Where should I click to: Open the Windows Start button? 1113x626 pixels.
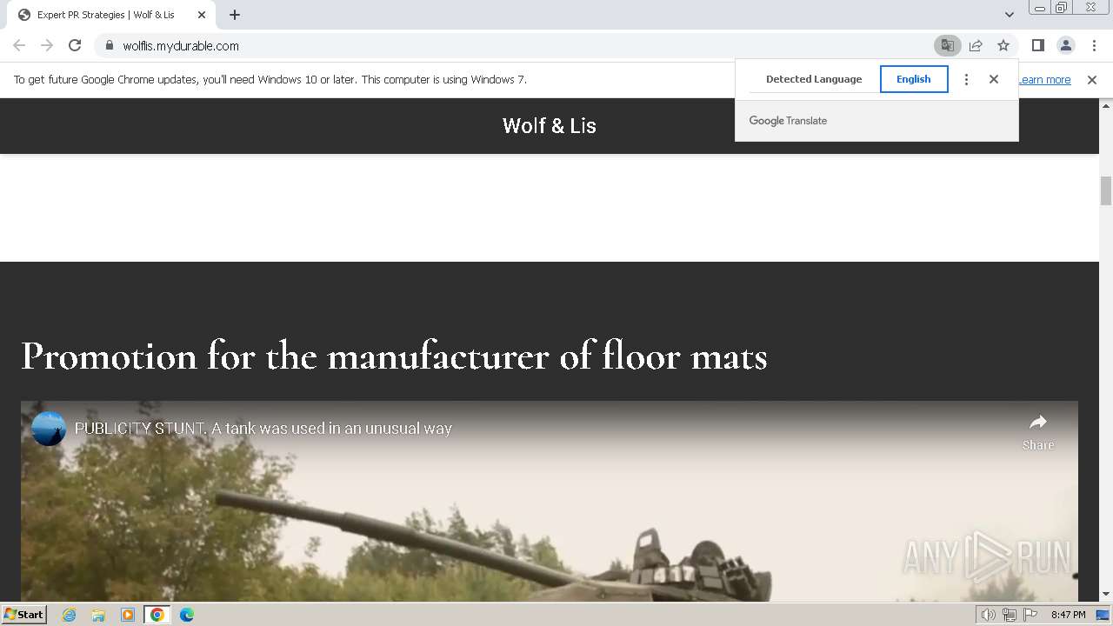(24, 615)
